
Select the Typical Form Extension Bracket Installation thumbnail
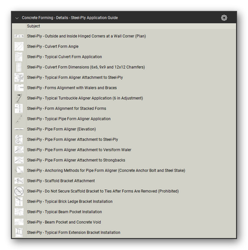19,232
